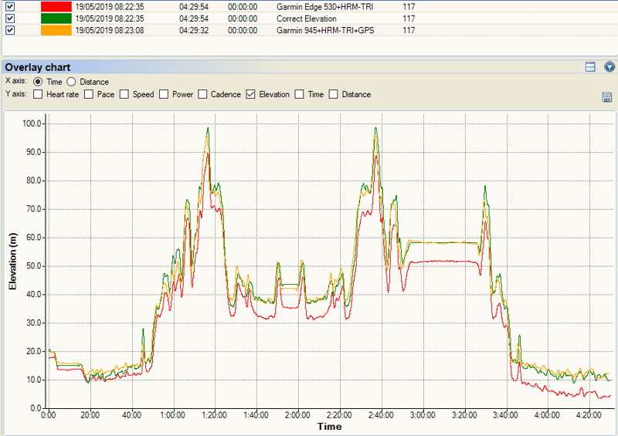This screenshot has height=436, width=618.
Task: Click green swatch for Correct Elevation
Action: click(x=56, y=19)
